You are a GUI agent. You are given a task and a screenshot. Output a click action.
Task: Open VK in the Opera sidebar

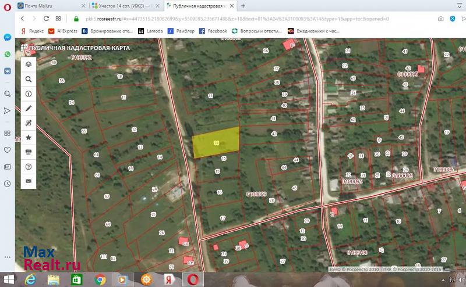point(7,70)
